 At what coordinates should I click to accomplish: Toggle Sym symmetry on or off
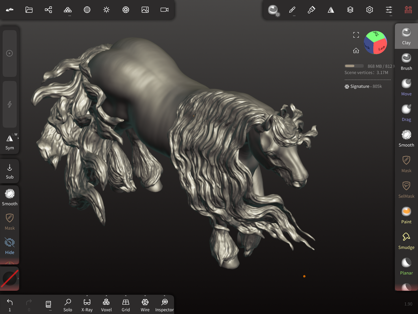[10, 142]
